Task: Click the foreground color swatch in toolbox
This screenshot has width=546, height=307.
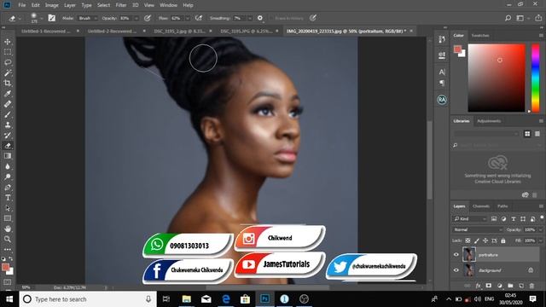Action: tap(5, 267)
